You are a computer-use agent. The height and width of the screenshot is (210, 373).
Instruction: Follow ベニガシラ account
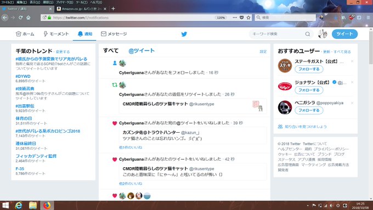309,110
